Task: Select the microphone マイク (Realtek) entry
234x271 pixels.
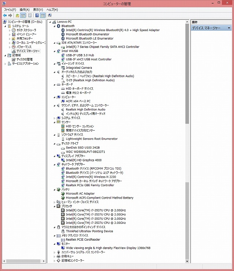Action: (x=90, y=80)
